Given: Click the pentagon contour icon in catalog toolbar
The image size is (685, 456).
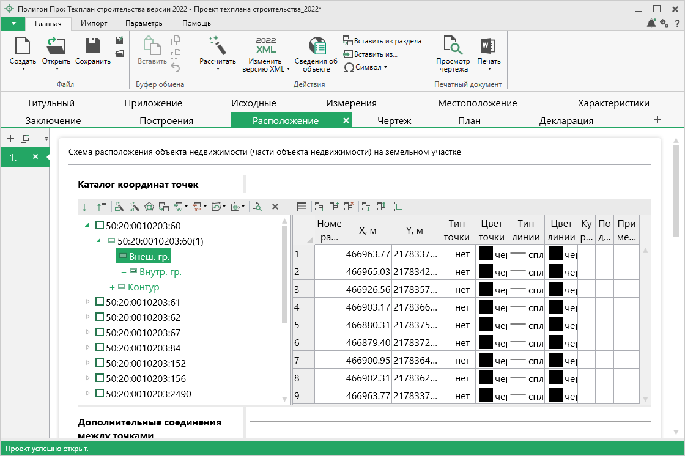Looking at the screenshot, I should [149, 207].
